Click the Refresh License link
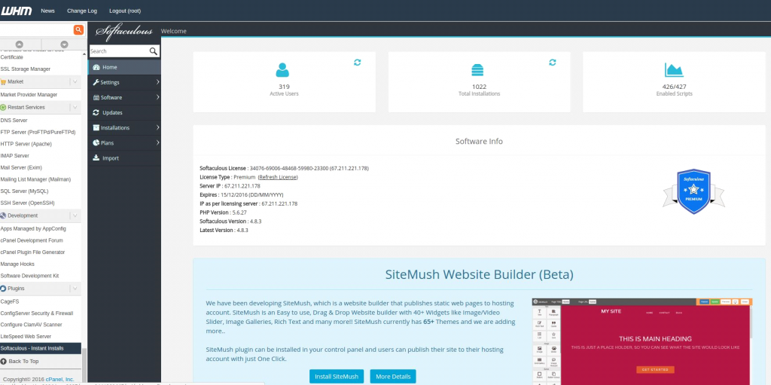 pos(278,177)
